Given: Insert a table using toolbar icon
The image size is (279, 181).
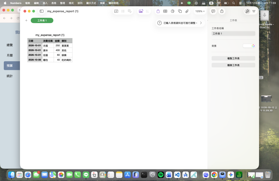Looking at the screenshot, I should click(165, 11).
